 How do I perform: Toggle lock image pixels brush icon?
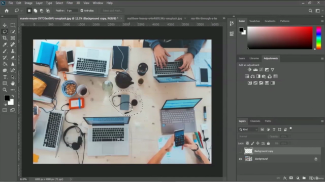252,143
